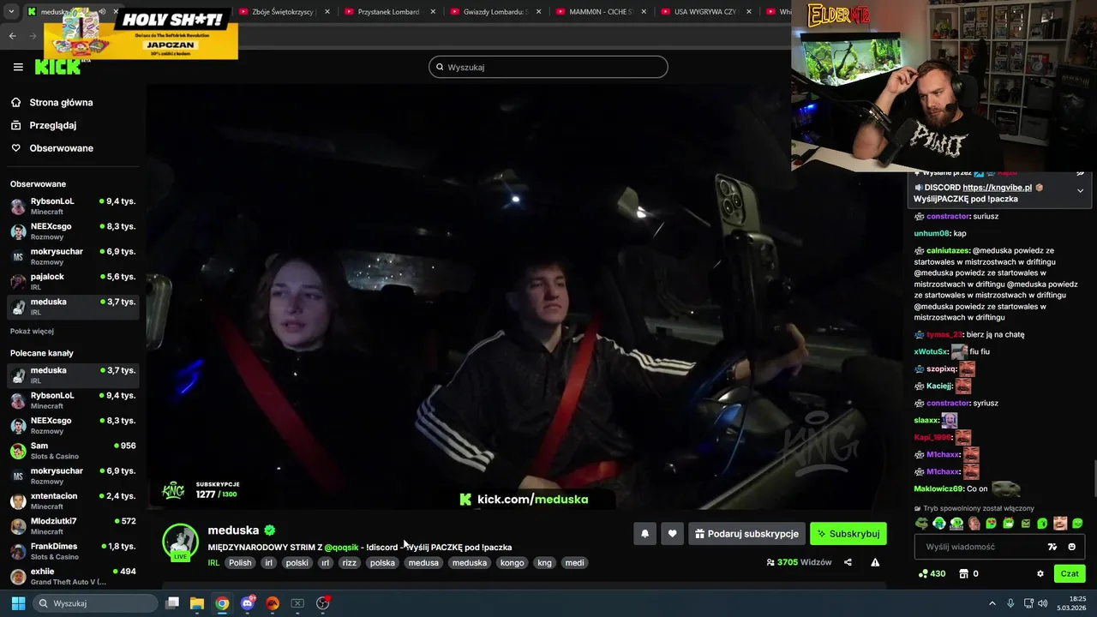The width and height of the screenshot is (1097, 617).
Task: Open the IRL category link
Action: tap(213, 563)
